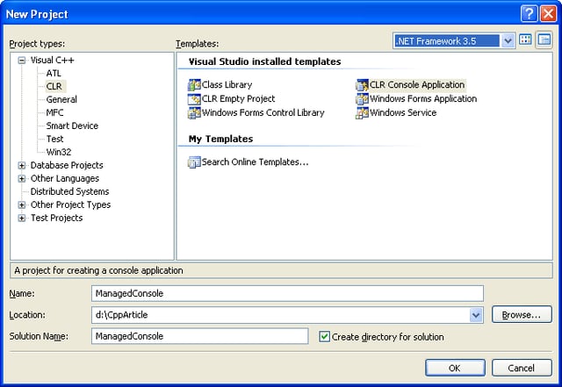
Task: Select Distributed Systems in project types
Action: [x=70, y=191]
